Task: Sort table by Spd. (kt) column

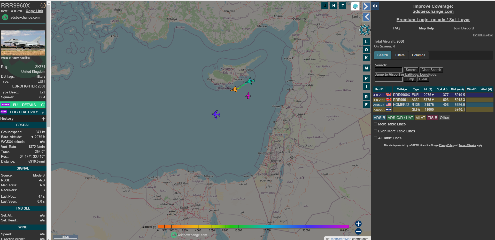Action: click(442, 89)
